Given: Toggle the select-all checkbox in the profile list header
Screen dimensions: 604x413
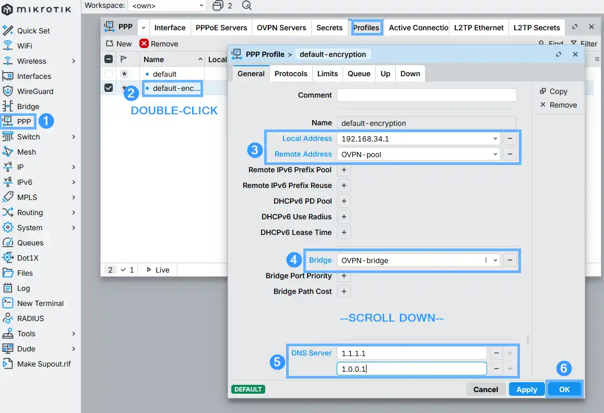Looking at the screenshot, I should (x=109, y=59).
